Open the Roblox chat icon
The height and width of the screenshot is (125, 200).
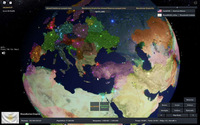click(x=11, y=3)
